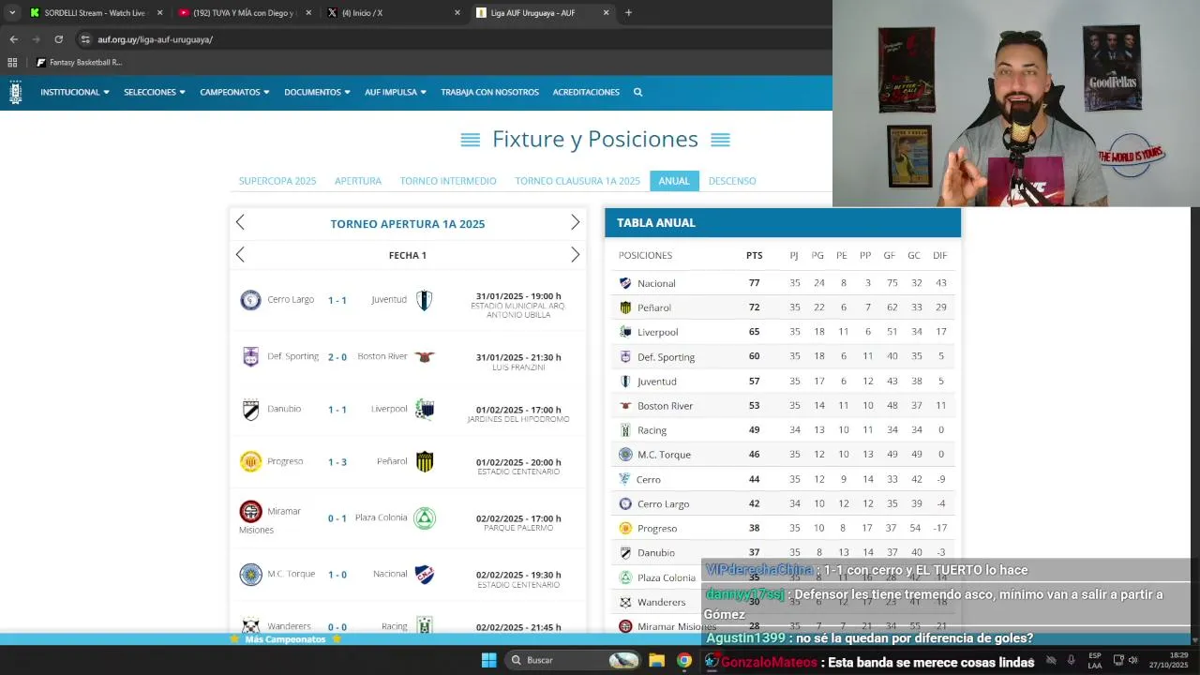Viewport: 1200px width, 675px height.
Task: Click the Peñarol crest in fixture
Action: 425,461
